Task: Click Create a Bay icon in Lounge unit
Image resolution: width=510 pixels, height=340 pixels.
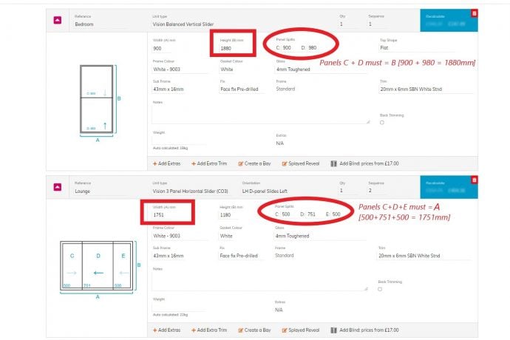Action: pyautogui.click(x=241, y=330)
